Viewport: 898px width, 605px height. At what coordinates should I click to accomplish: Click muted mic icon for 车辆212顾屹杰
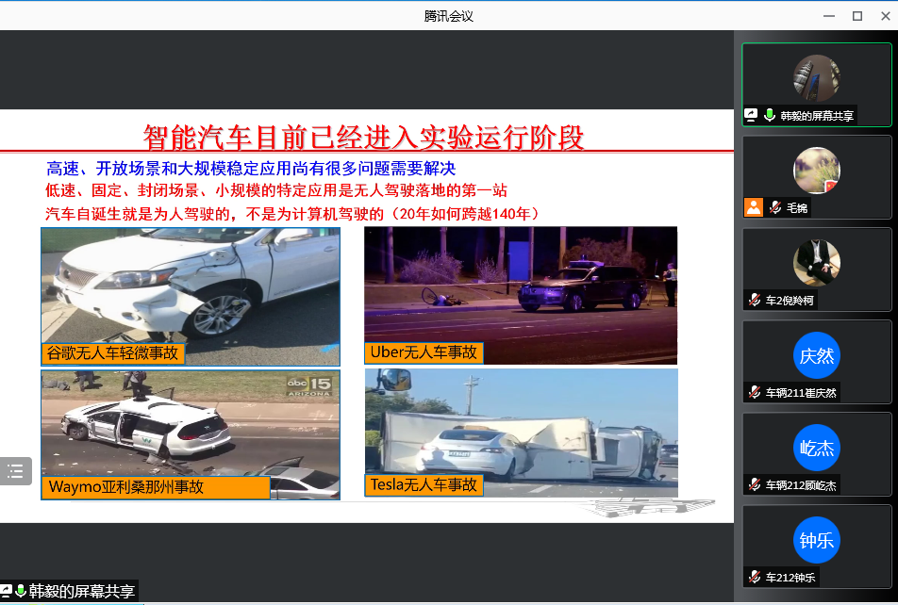tap(755, 485)
